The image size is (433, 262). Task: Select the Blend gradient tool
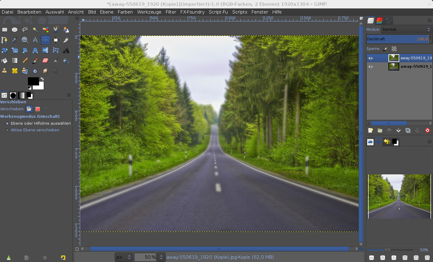[x=15, y=61]
